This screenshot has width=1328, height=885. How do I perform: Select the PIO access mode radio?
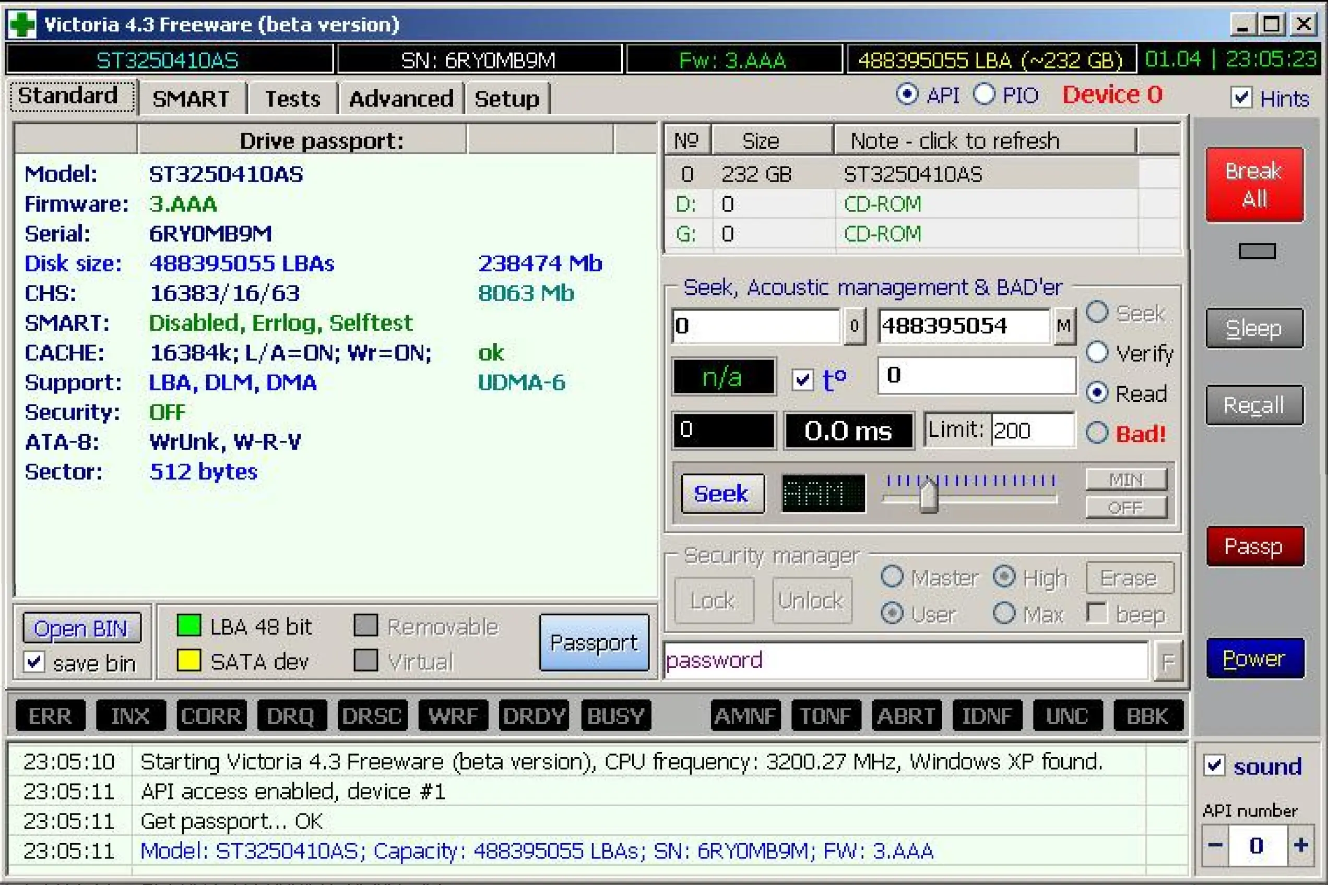coord(985,95)
